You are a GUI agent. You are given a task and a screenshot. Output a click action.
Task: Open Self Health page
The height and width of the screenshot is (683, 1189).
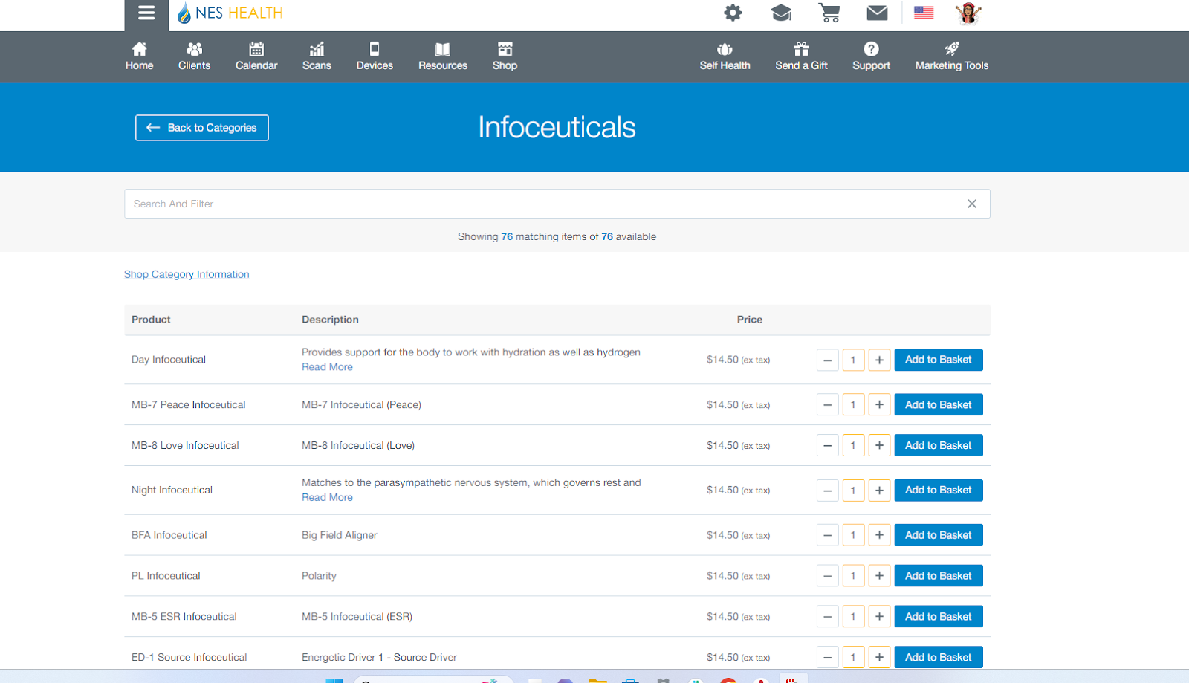[x=725, y=56]
